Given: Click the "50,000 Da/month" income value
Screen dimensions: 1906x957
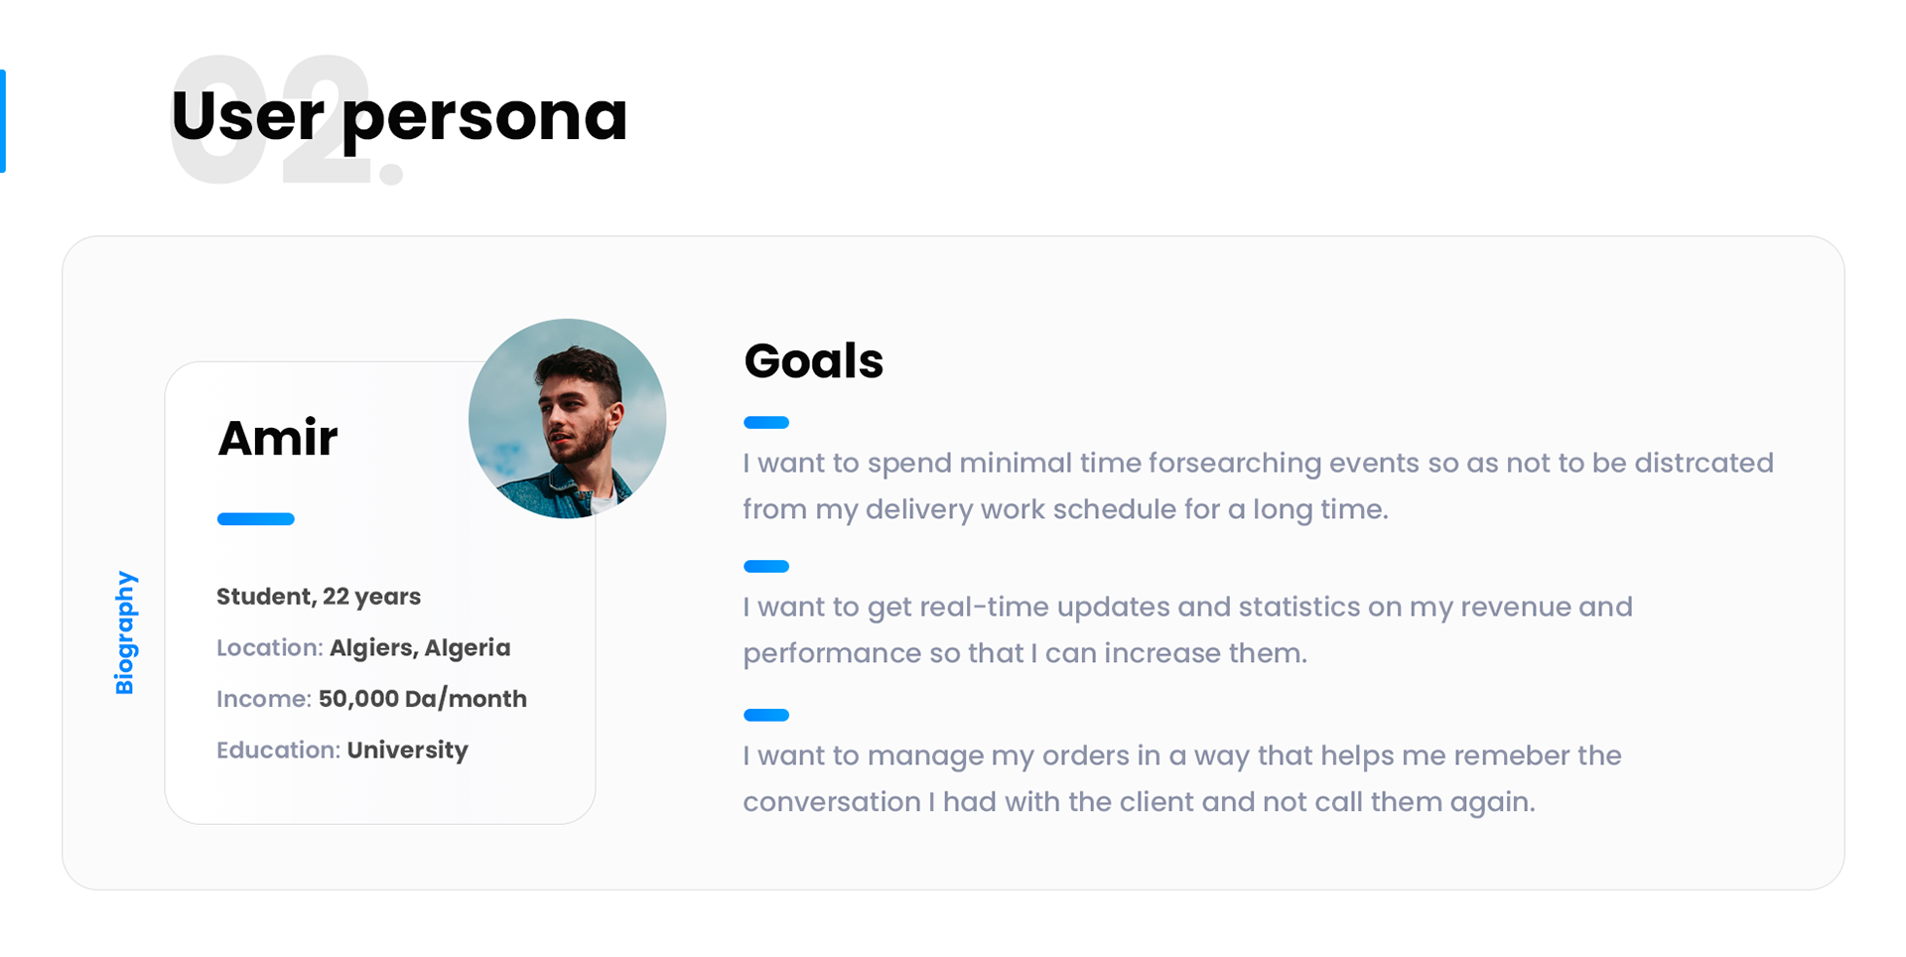Looking at the screenshot, I should pyautogui.click(x=423, y=699).
